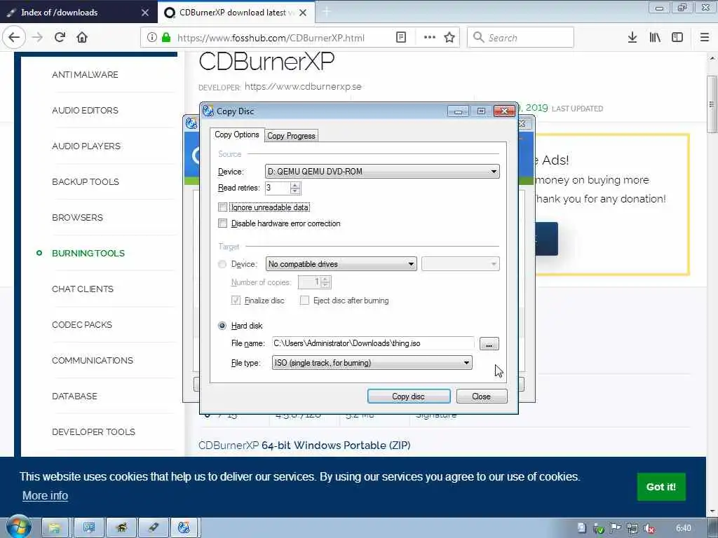Increase Read retries with up spinner

(x=295, y=185)
